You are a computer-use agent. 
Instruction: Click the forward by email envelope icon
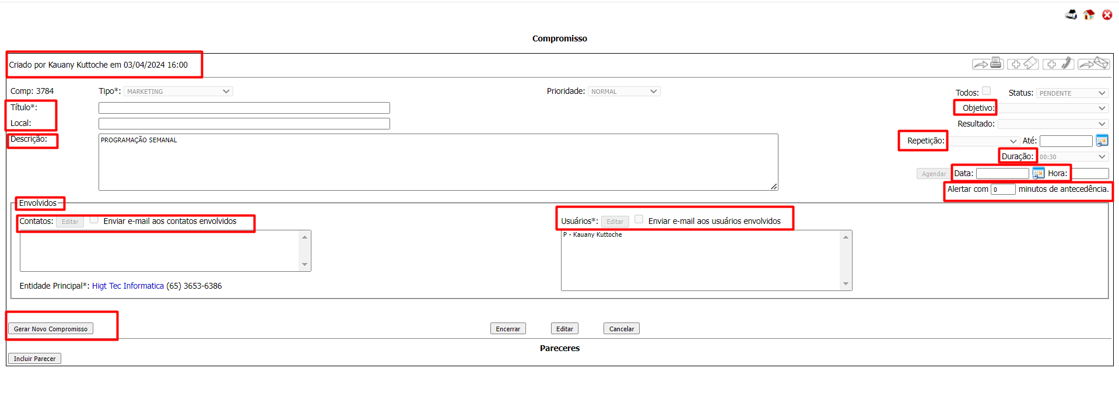click(1093, 64)
